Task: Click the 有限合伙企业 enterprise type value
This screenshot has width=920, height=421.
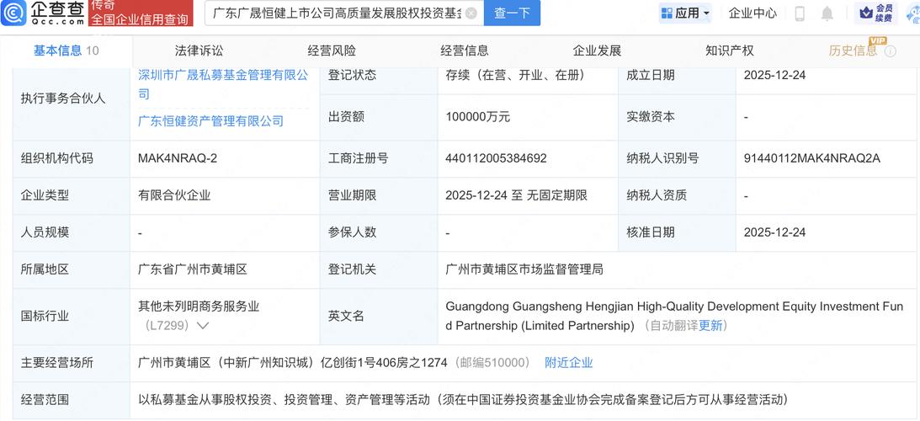Action: 174,195
